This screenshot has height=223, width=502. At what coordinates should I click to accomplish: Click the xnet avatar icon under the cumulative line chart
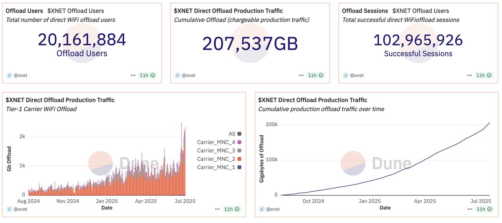click(x=261, y=209)
